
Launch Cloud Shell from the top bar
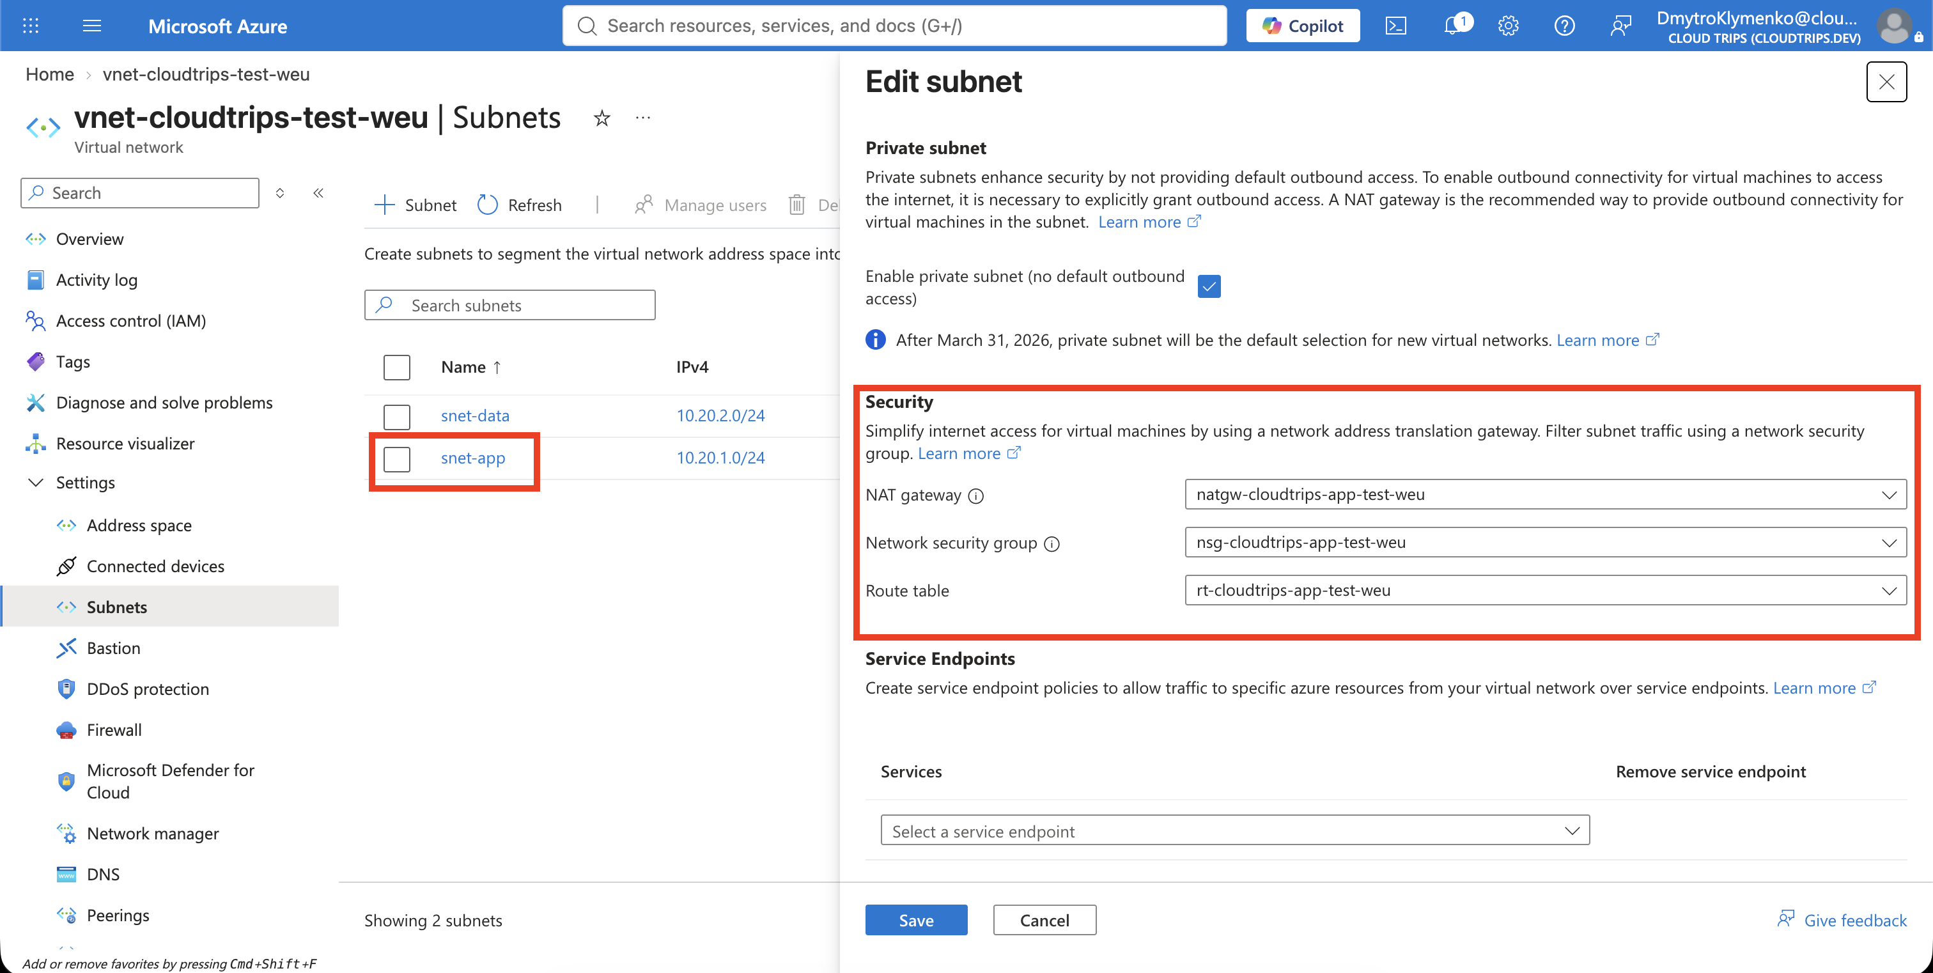1395,26
